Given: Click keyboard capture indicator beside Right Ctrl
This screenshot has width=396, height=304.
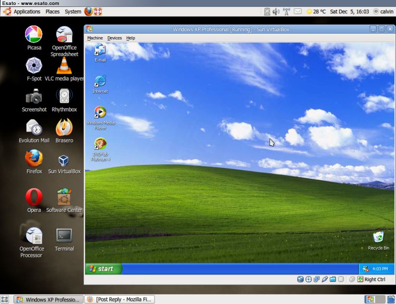Looking at the screenshot, I should [x=360, y=279].
